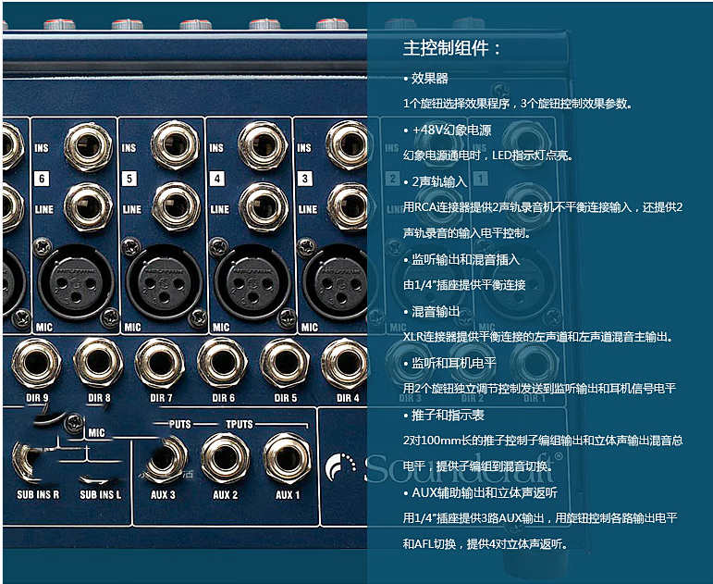Image resolution: width=713 pixels, height=584 pixels.
Task: Select the channel 4 LINE input jack
Action: click(264, 207)
